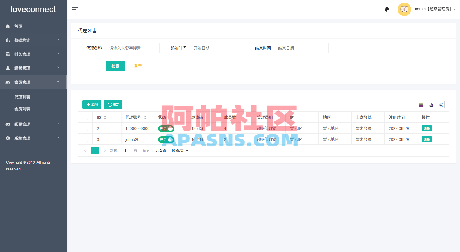The image size is (460, 252).
Task: Click the person icon for 超管管理
Action: pyautogui.click(x=8, y=68)
